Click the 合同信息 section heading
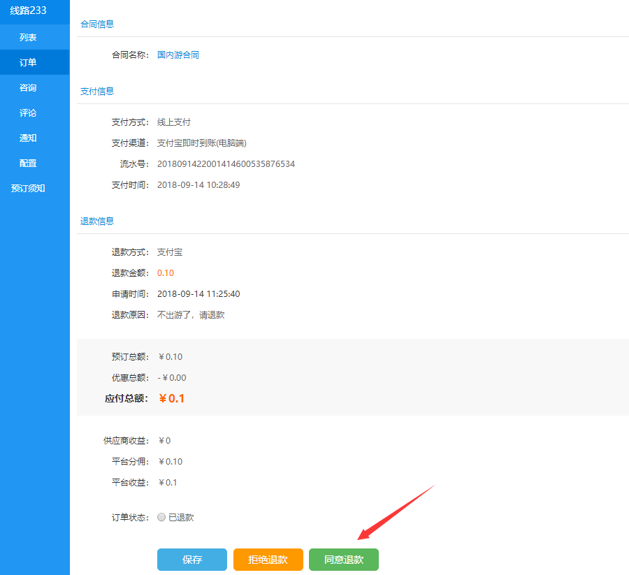Screen dimensions: 629x575 click(97, 24)
